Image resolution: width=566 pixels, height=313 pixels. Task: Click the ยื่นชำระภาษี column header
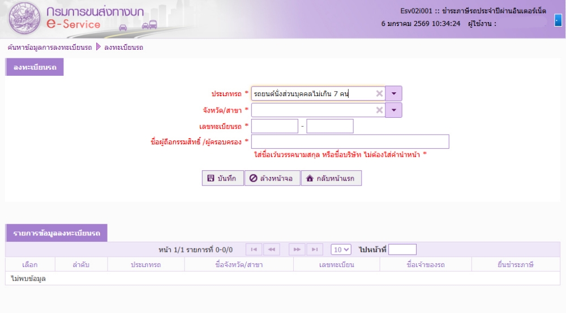pyautogui.click(x=516, y=265)
